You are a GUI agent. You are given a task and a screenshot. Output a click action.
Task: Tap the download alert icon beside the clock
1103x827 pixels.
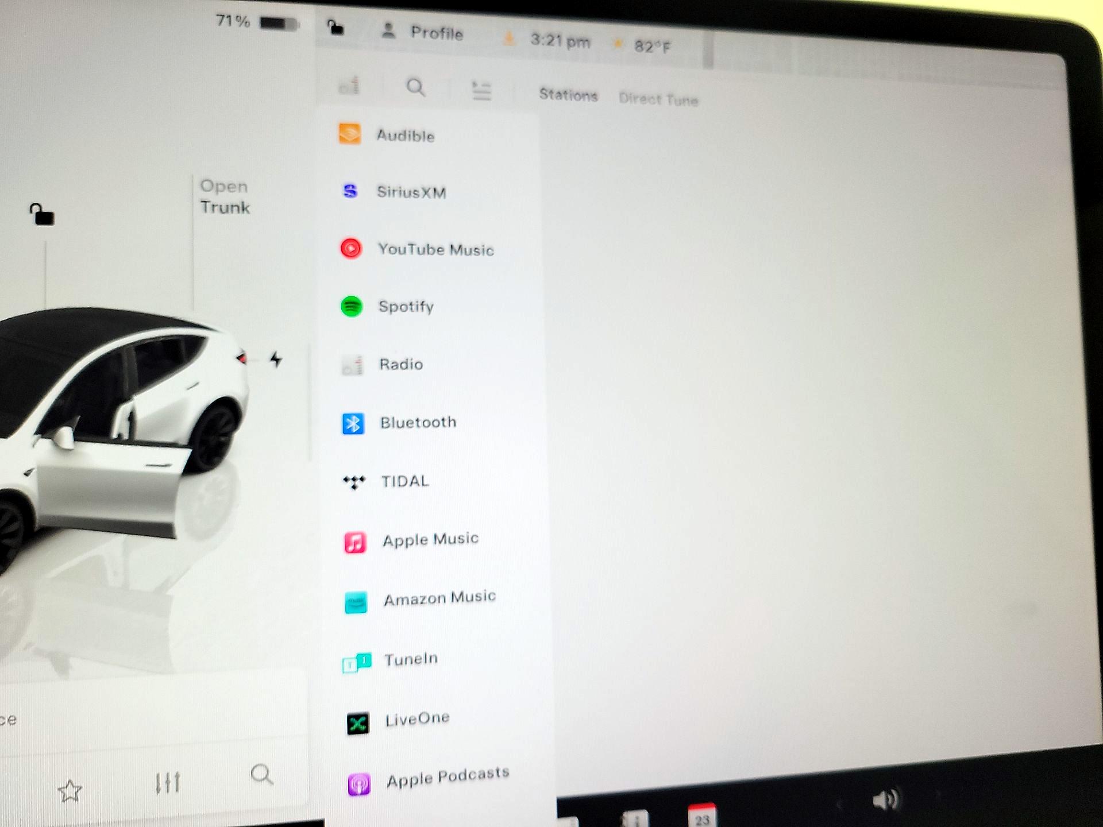(508, 38)
